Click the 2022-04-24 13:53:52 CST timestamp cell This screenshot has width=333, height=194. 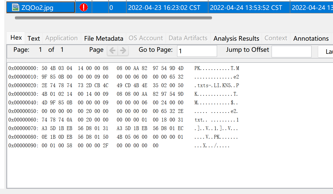click(249, 8)
